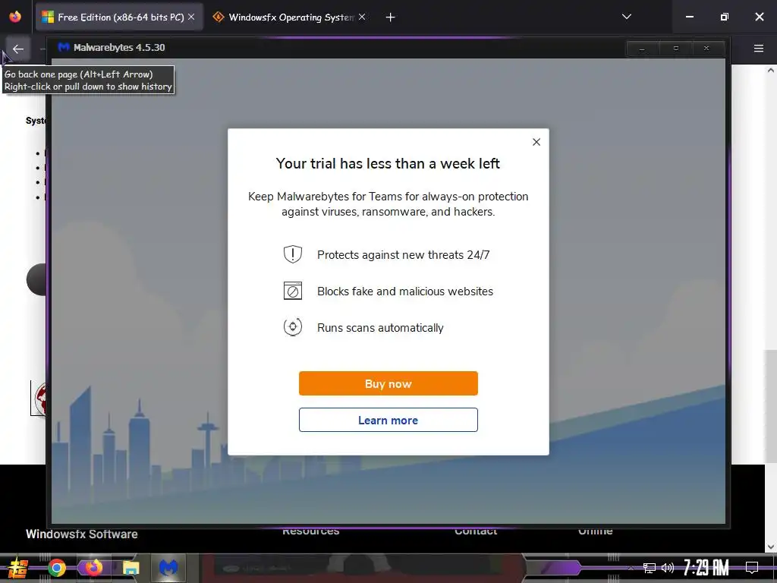Viewport: 777px width, 583px height.
Task: Open the start menu from taskbar
Action: pyautogui.click(x=18, y=568)
